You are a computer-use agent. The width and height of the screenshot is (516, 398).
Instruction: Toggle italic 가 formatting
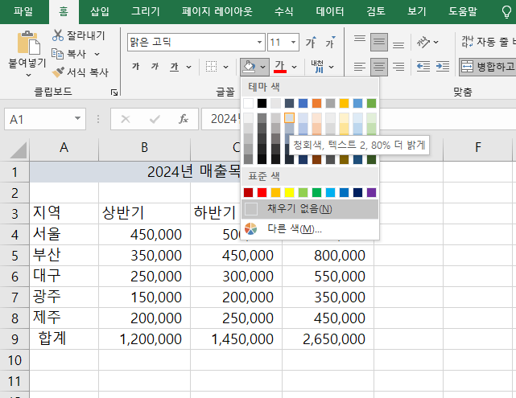pos(155,67)
